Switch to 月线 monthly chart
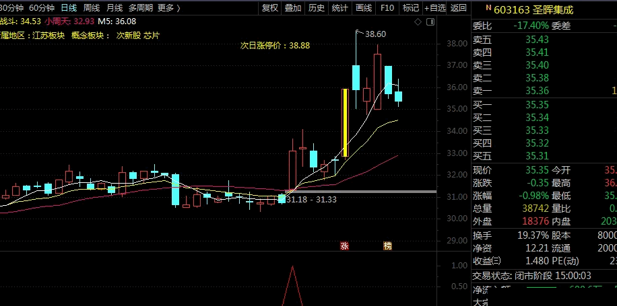The height and width of the screenshot is (306, 617). [x=115, y=8]
